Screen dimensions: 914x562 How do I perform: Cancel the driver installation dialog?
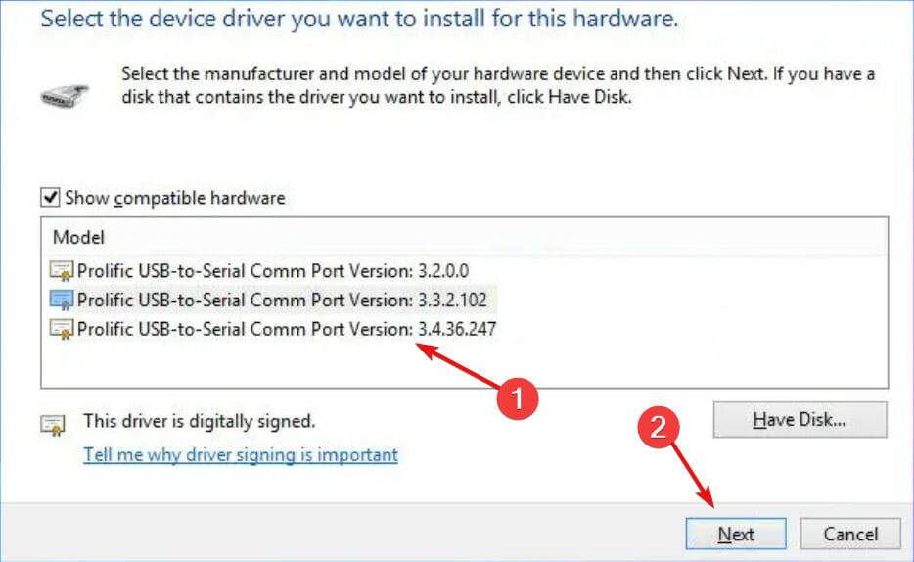[848, 534]
